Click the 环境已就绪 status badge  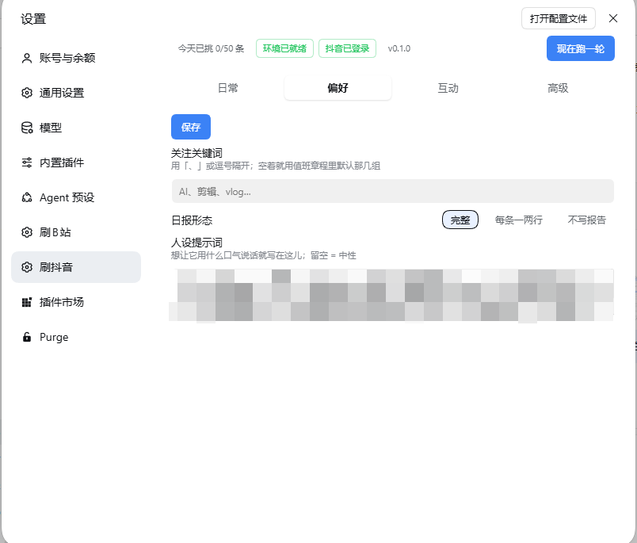[284, 48]
